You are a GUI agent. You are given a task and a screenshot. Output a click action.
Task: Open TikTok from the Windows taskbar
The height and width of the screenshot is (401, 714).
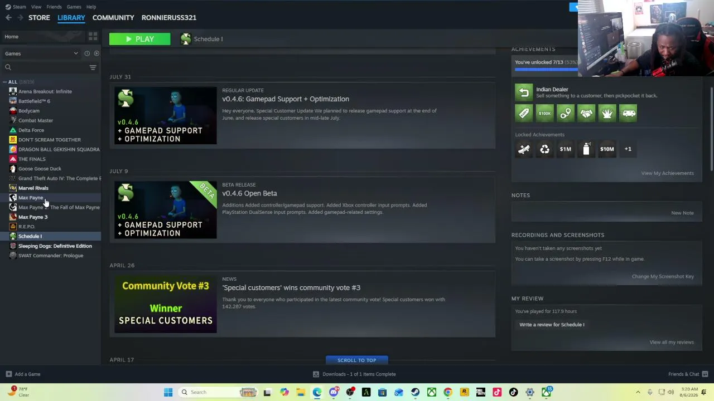tap(513, 392)
